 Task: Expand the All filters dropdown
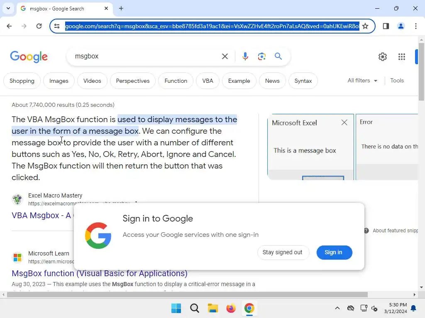362,81
